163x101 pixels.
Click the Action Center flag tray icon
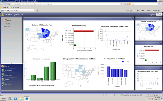[x=147, y=99]
